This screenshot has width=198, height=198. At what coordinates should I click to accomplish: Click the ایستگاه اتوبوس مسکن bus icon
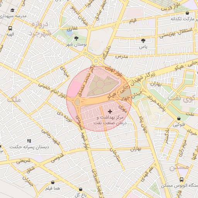click(x=182, y=179)
